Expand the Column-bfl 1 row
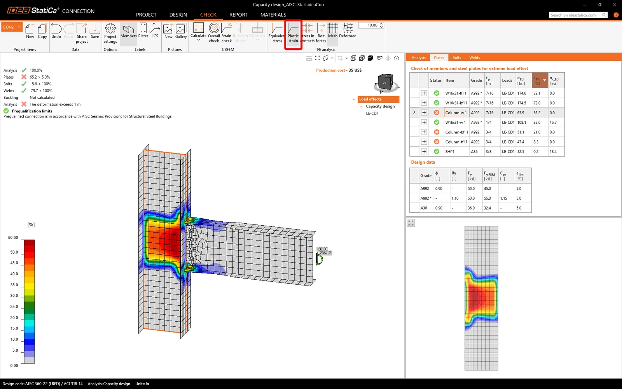Viewport: 622px width, 389px height. tap(424, 132)
